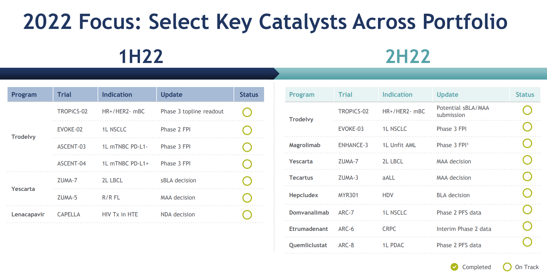Image resolution: width=547 pixels, height=275 pixels.
Task: Select the 2H22 heading
Action: pyautogui.click(x=408, y=57)
